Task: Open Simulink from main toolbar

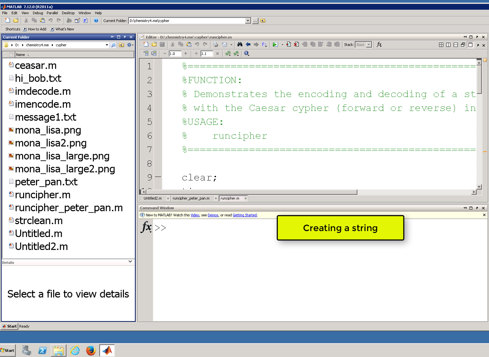Action: (69, 20)
